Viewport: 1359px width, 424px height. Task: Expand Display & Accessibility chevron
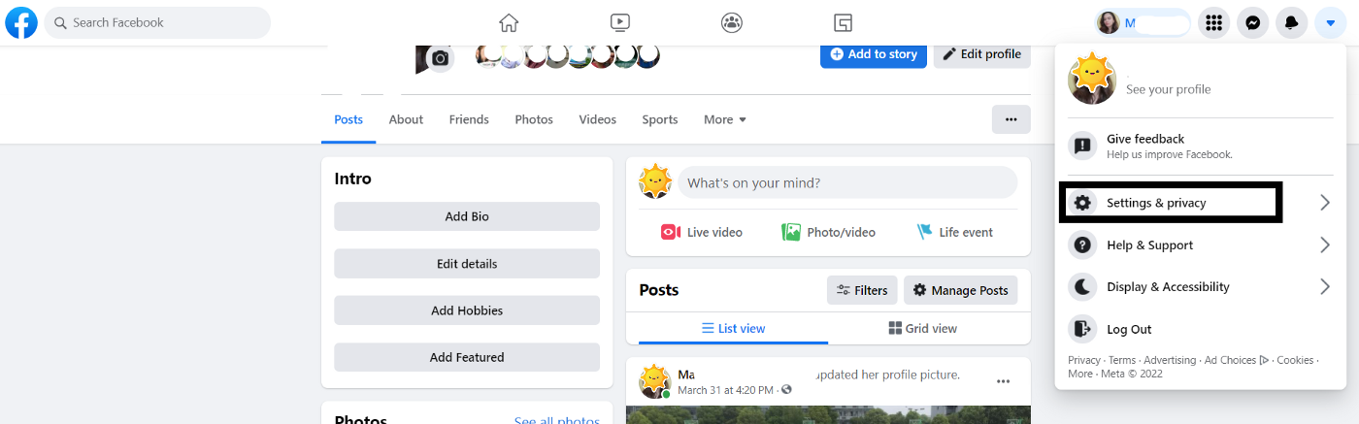point(1325,287)
